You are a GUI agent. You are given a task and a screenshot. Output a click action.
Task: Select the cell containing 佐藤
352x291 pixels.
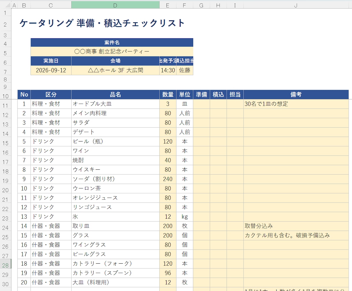pyautogui.click(x=185, y=70)
